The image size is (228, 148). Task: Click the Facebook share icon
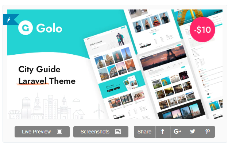[x=163, y=132]
